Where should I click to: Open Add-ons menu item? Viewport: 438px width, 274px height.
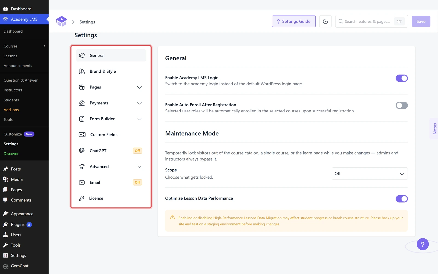coord(11,110)
